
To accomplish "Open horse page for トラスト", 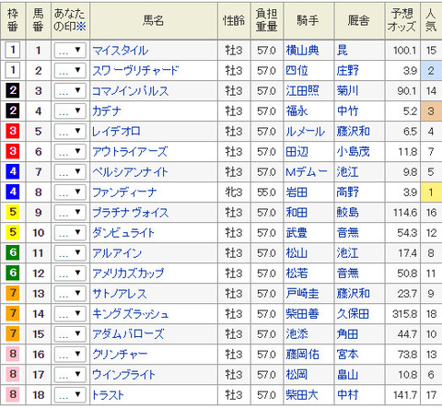I will (108, 395).
